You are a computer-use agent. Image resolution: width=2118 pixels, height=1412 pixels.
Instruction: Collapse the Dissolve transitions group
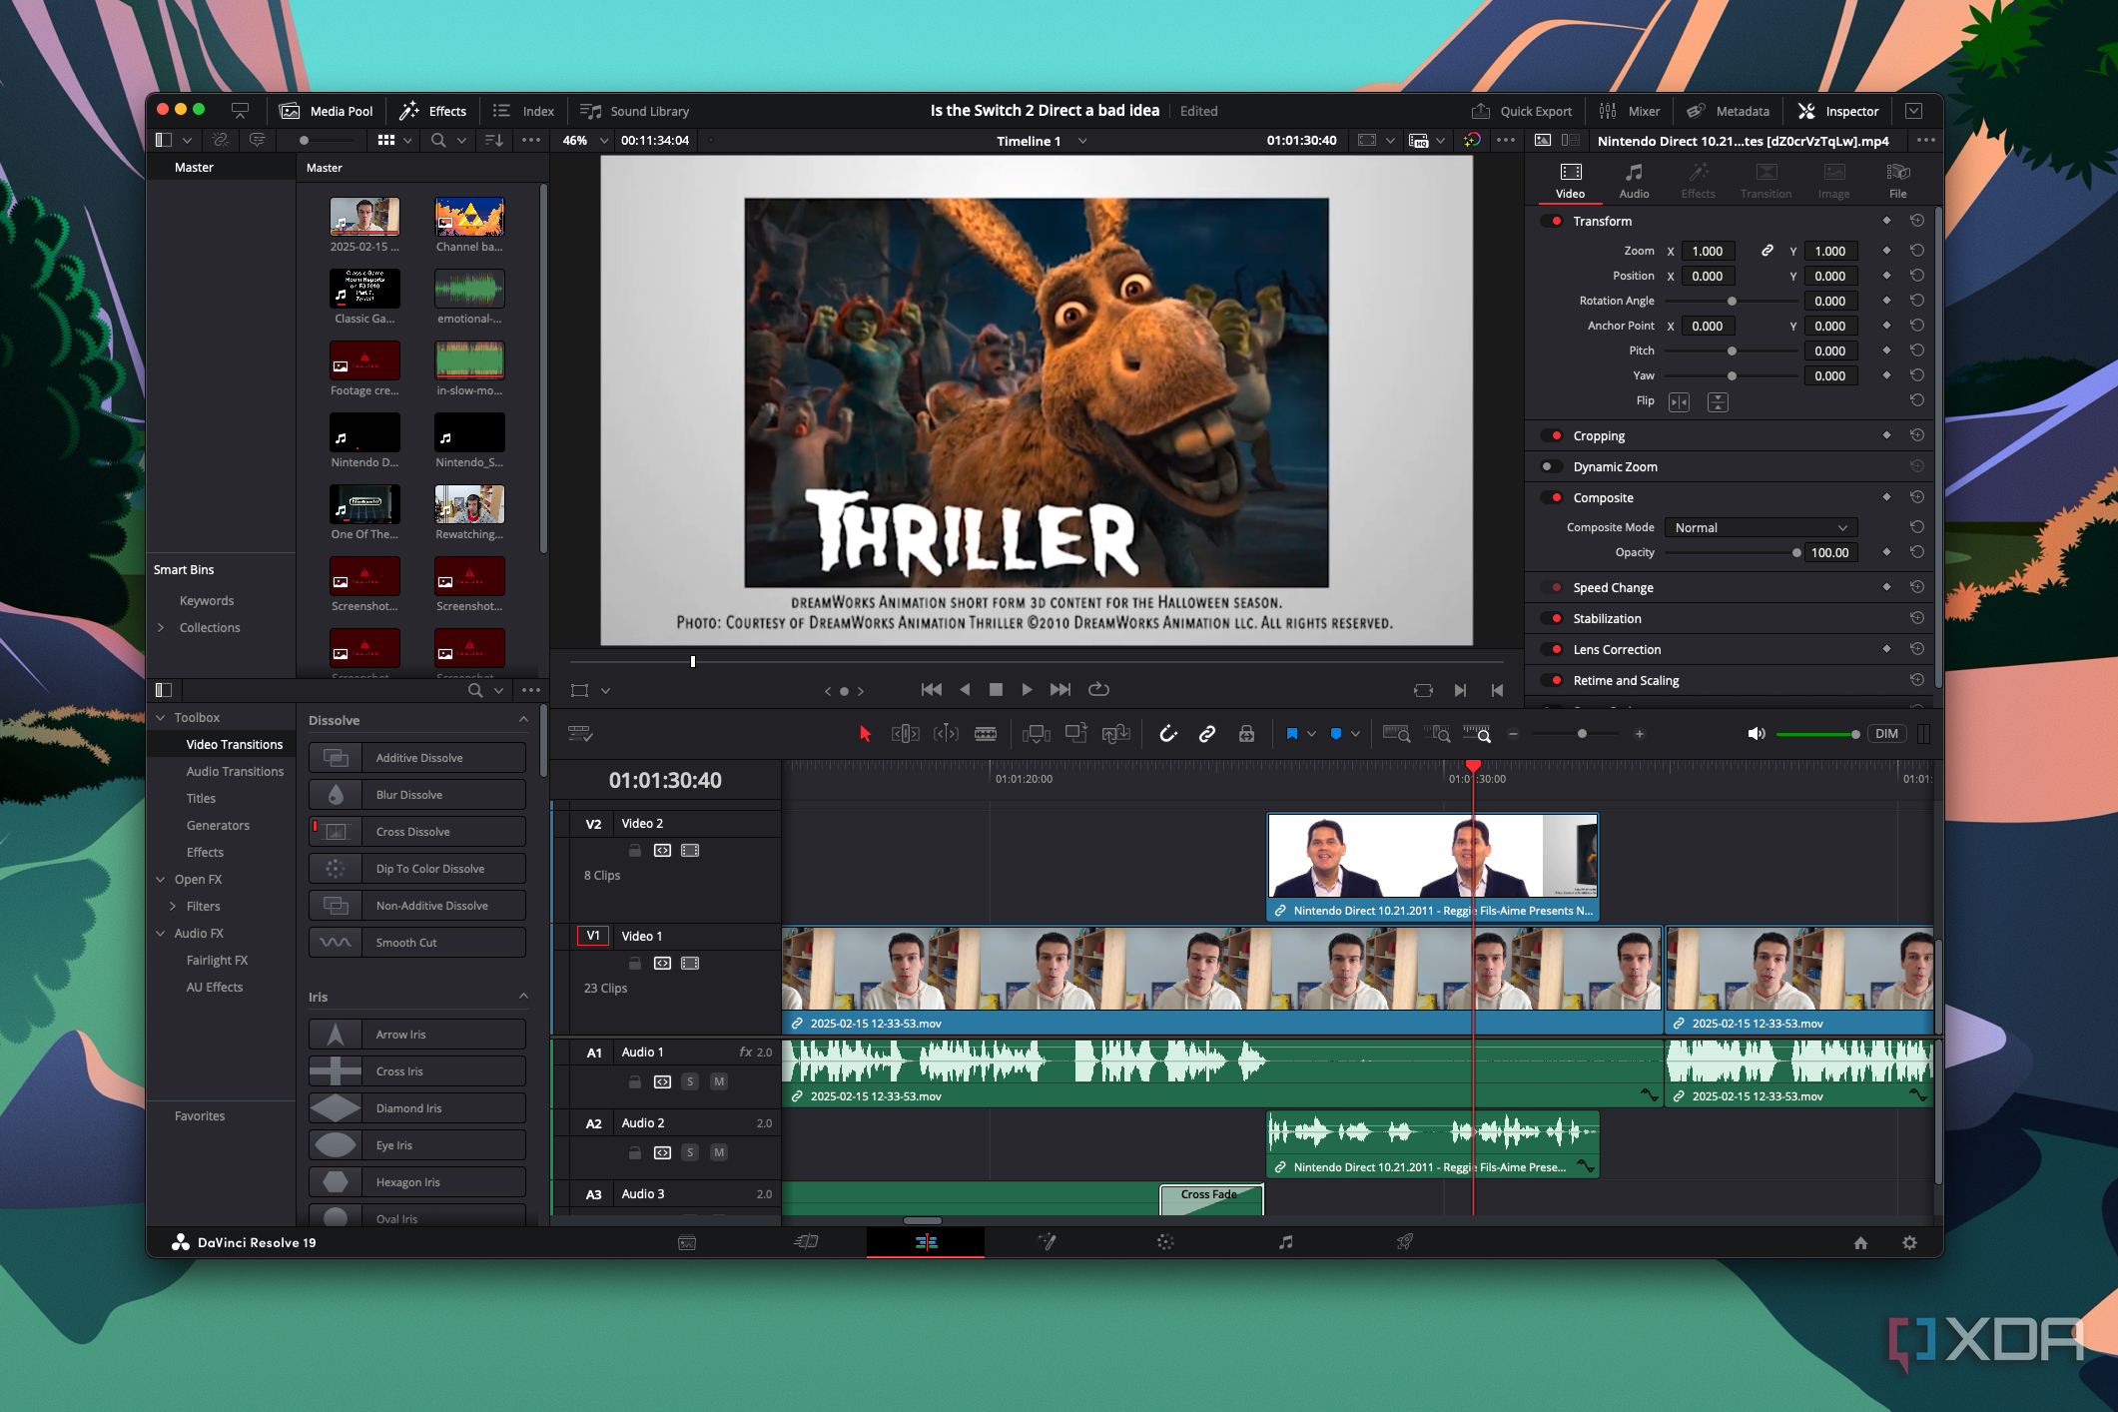tap(523, 720)
